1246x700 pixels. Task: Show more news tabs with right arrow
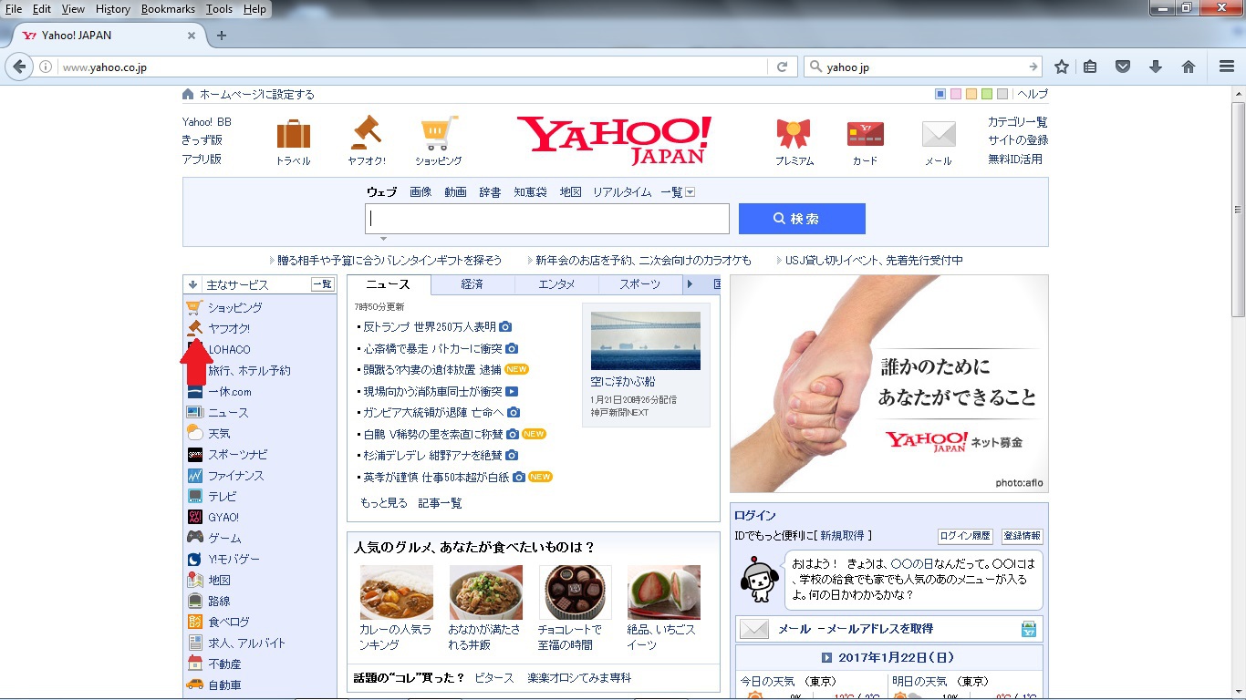click(690, 284)
